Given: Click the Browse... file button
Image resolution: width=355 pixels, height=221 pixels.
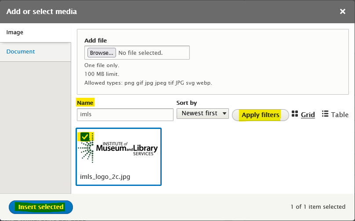Looking at the screenshot, I should [x=101, y=53].
